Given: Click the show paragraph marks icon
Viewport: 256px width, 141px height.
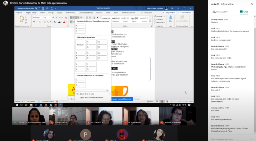Looking at the screenshot, I should (97, 17).
